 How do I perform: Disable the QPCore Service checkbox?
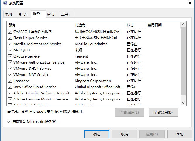10,56
